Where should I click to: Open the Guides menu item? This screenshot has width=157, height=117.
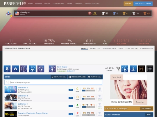point(47,4)
